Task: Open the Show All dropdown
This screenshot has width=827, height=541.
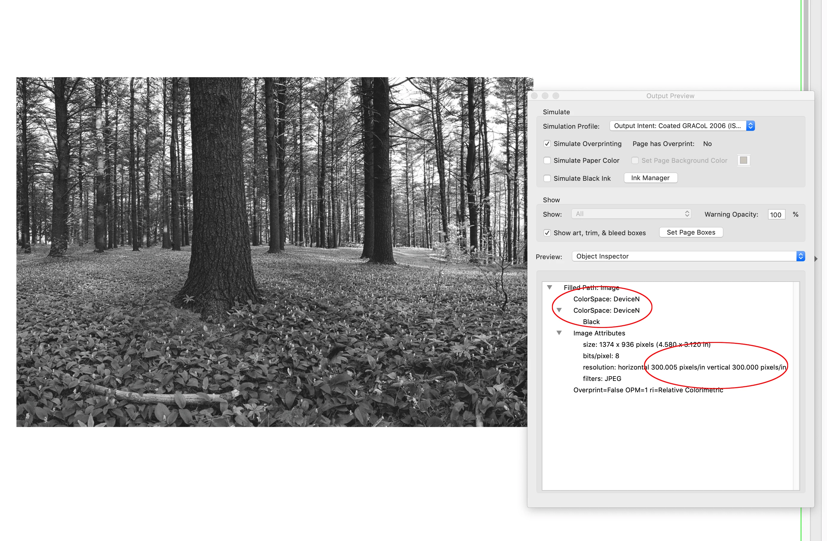Action: coord(631,214)
